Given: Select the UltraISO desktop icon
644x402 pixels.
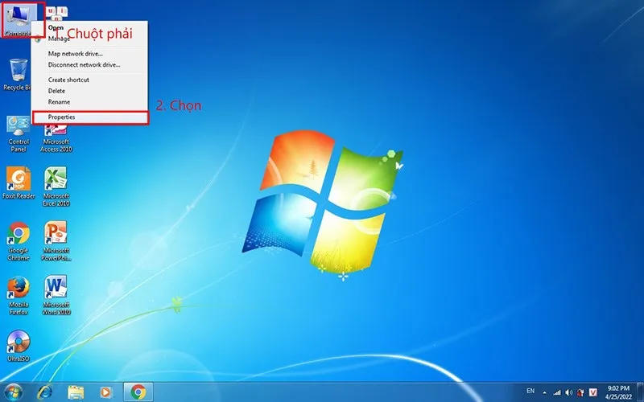Looking at the screenshot, I should tap(19, 347).
